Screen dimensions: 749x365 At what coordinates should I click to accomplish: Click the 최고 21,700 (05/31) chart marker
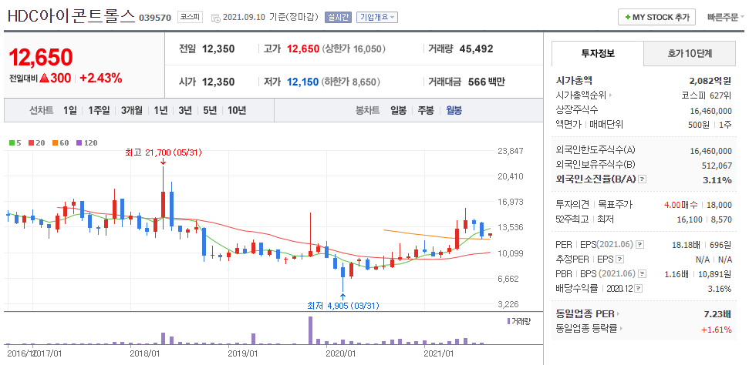(164, 152)
